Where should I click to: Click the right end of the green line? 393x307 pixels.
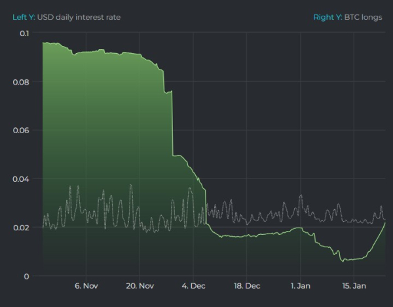(385, 223)
